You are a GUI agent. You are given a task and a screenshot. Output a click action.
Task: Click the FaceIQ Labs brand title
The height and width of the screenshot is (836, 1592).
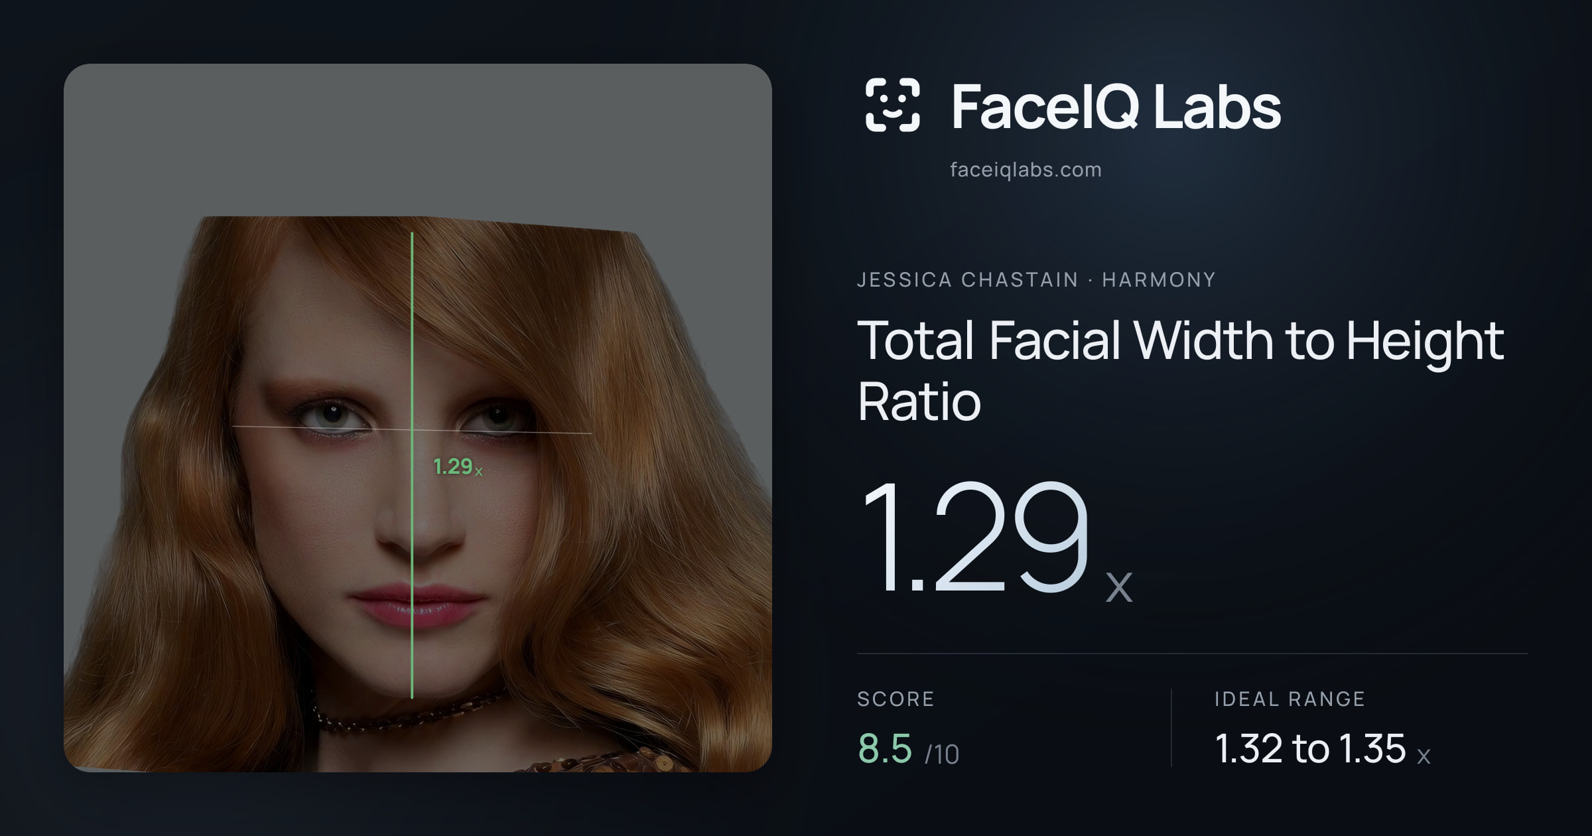[x=1116, y=106]
